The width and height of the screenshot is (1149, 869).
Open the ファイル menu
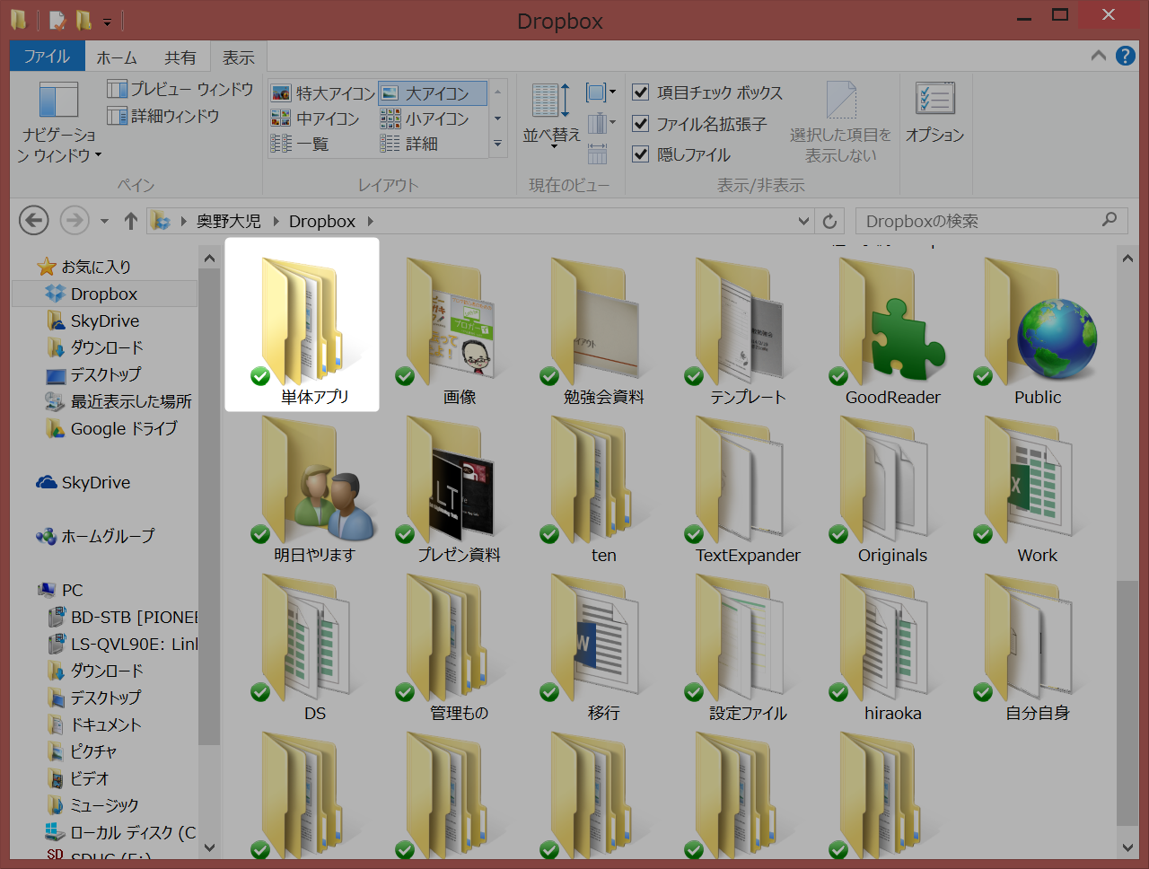(x=47, y=57)
